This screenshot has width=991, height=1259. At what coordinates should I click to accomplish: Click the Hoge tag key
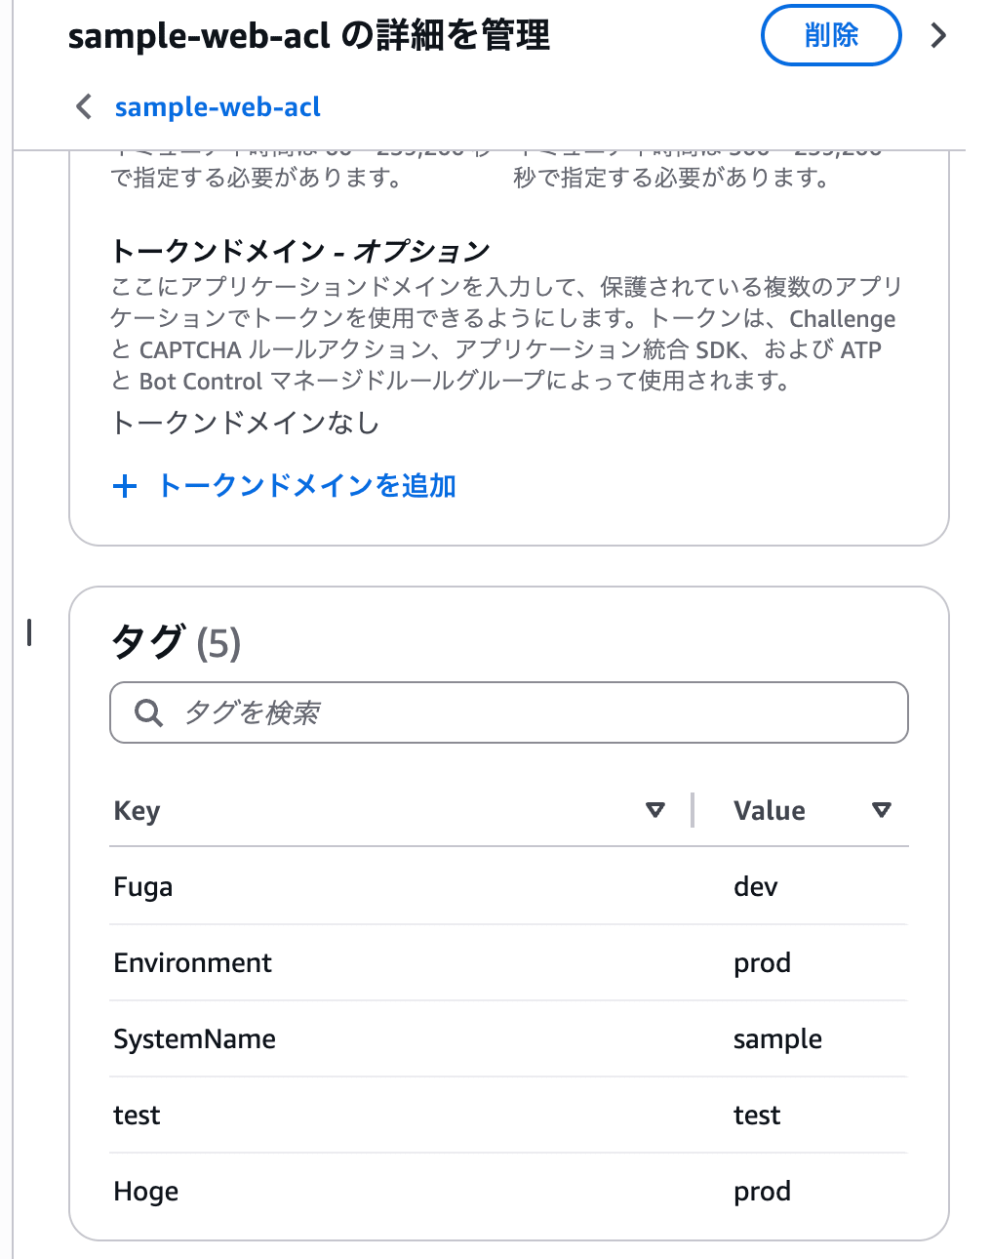[145, 1191]
